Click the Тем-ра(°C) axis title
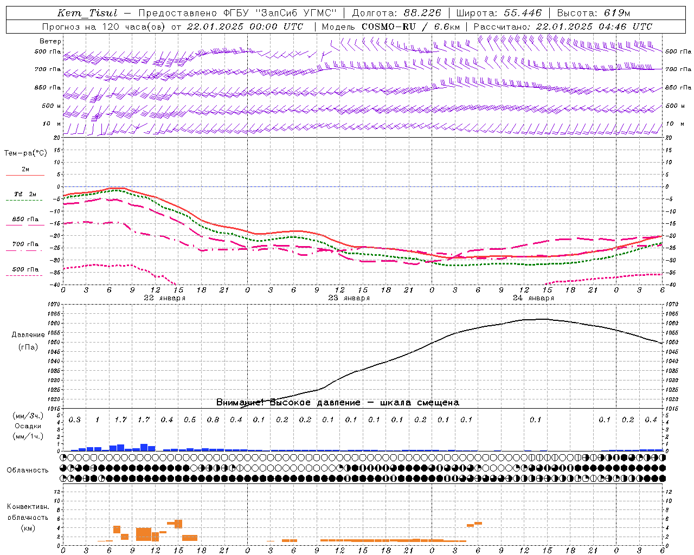This screenshot has height=555, width=694. coord(25,153)
